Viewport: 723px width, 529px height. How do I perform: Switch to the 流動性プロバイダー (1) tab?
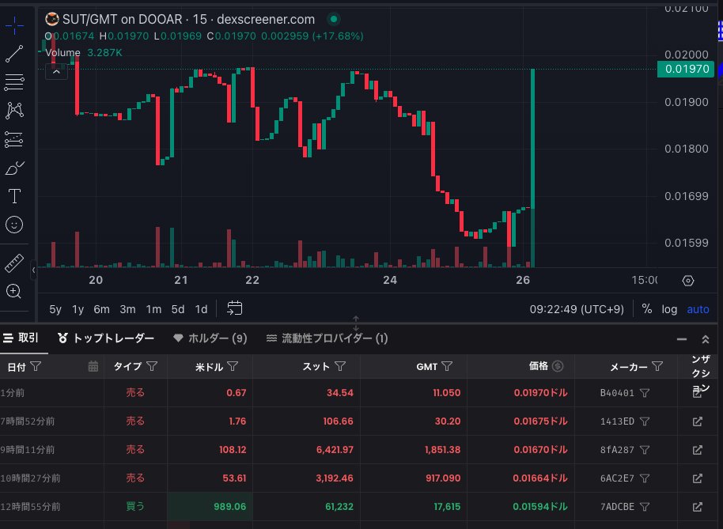click(327, 338)
